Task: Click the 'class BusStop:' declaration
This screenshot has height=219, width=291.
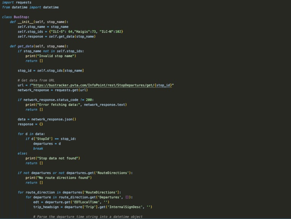Action: click(16, 17)
